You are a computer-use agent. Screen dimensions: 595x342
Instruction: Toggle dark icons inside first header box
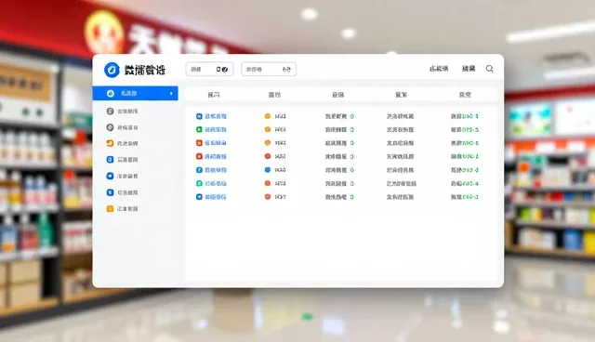pos(222,70)
